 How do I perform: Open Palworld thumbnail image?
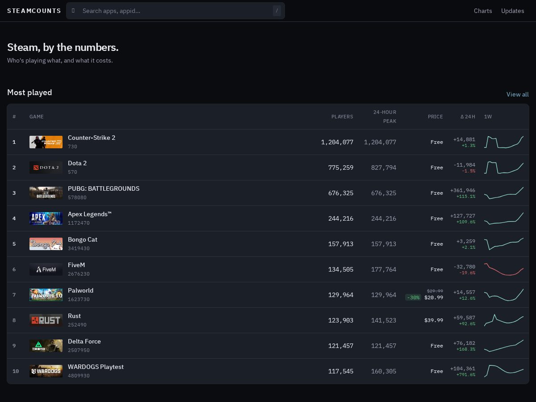pos(46,295)
